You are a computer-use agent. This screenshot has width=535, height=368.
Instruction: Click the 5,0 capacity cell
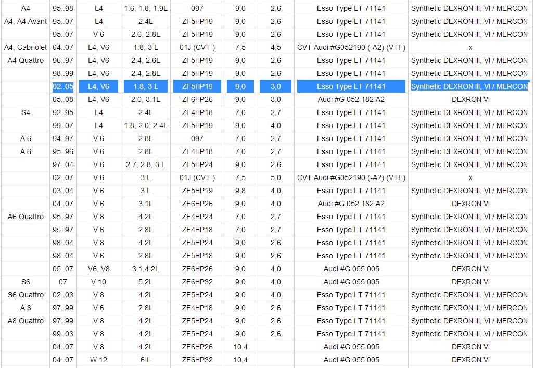pyautogui.click(x=276, y=177)
